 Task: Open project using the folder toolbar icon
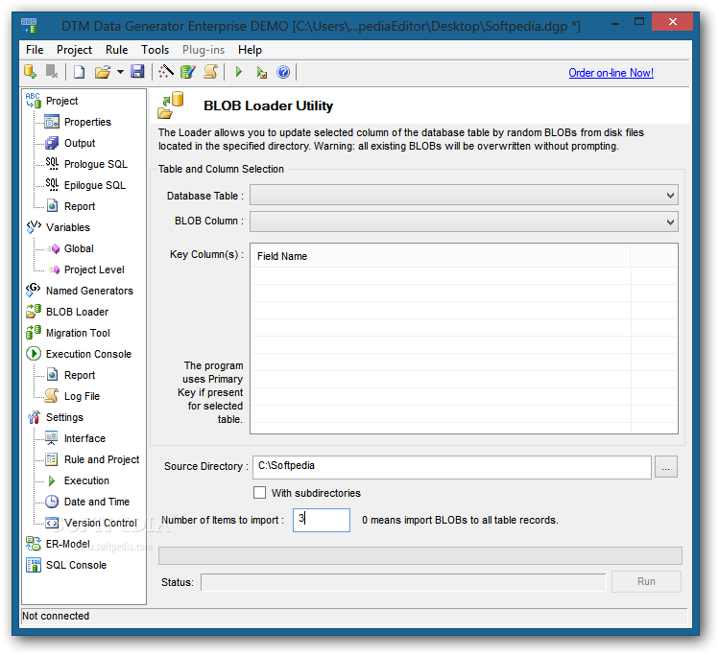(103, 72)
